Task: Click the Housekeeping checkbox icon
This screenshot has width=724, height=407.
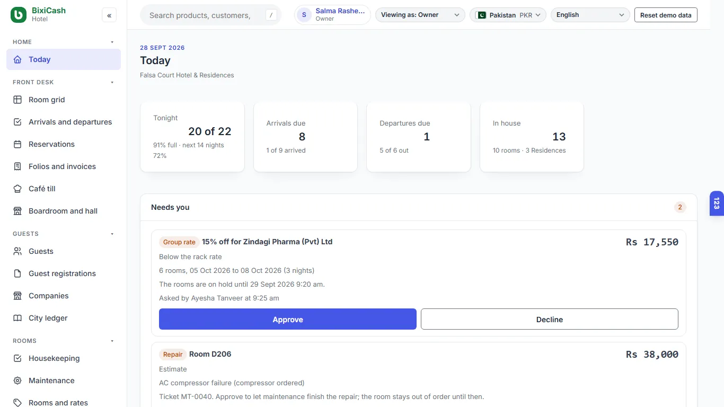Action: click(x=17, y=358)
